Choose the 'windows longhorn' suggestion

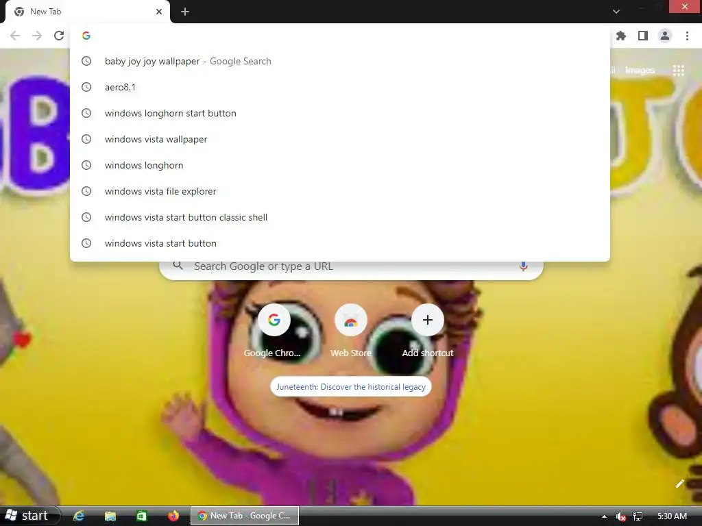pyautogui.click(x=340, y=165)
